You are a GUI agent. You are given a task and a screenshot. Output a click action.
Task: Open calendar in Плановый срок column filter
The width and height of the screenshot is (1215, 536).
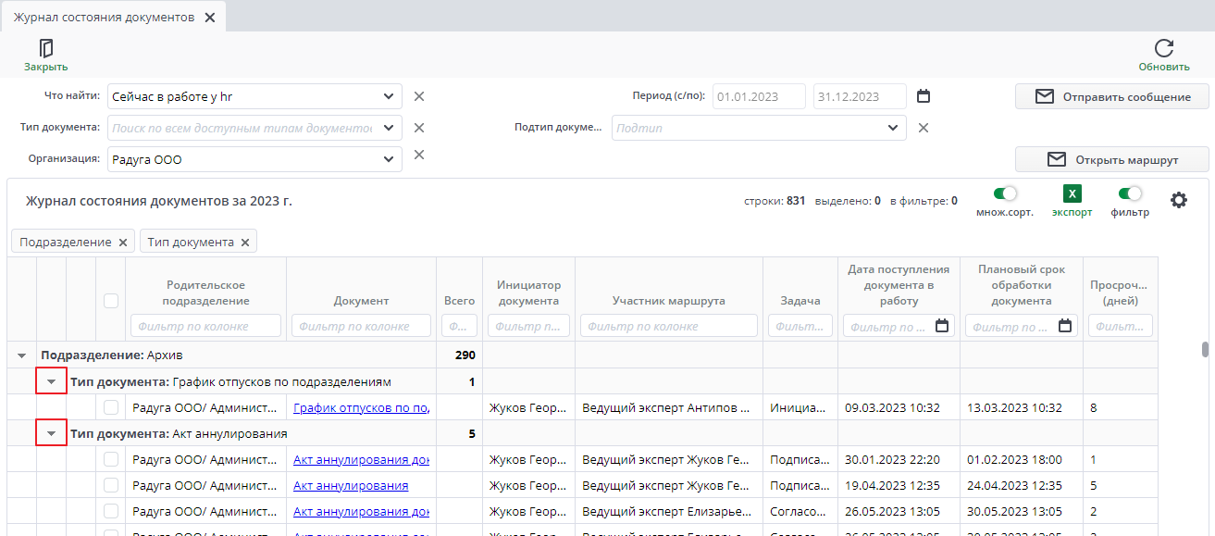pyautogui.click(x=1065, y=326)
